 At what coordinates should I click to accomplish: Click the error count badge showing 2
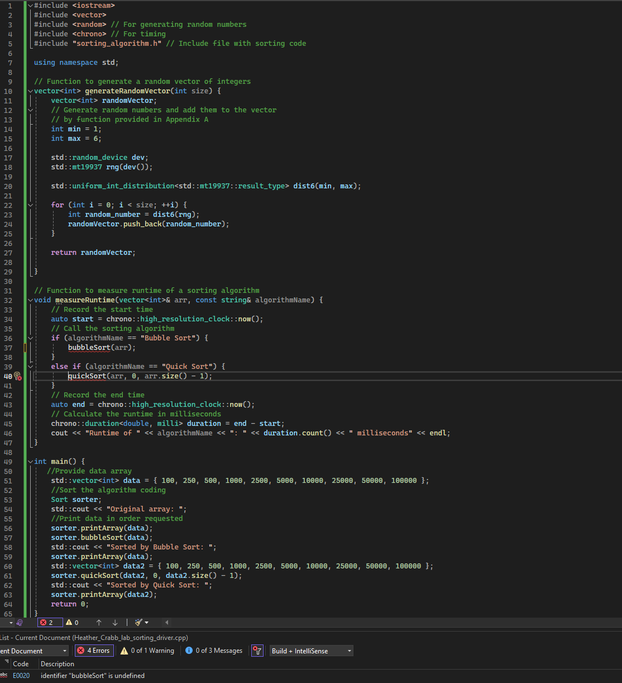click(x=49, y=622)
